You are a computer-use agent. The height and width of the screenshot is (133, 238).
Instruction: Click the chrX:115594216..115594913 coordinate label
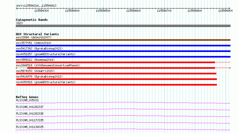pyautogui.click(x=36, y=6)
